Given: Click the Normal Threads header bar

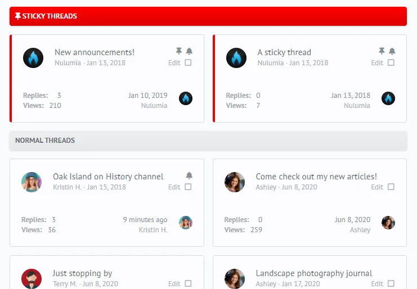Looking at the screenshot, I should pos(208,141).
